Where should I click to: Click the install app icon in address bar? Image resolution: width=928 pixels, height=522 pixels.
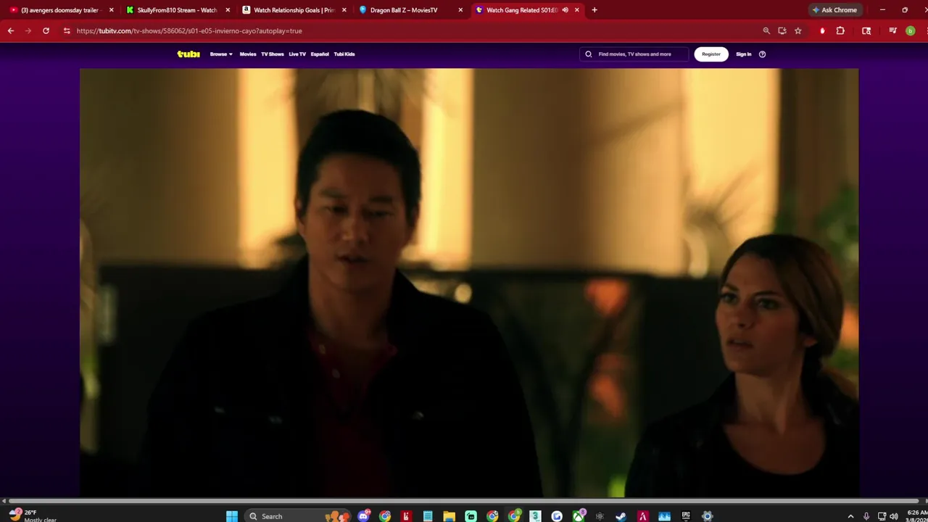pyautogui.click(x=782, y=30)
